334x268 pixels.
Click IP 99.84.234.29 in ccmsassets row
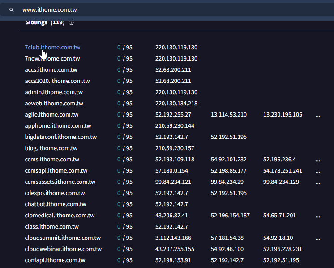coord(227,182)
